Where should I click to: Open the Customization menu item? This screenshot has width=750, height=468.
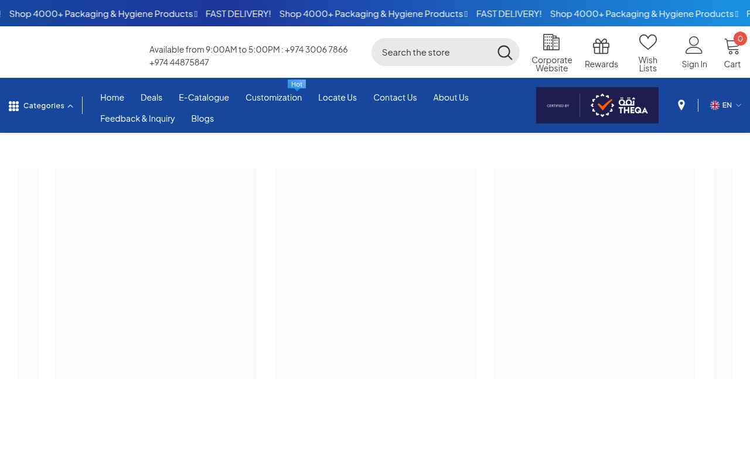[274, 97]
